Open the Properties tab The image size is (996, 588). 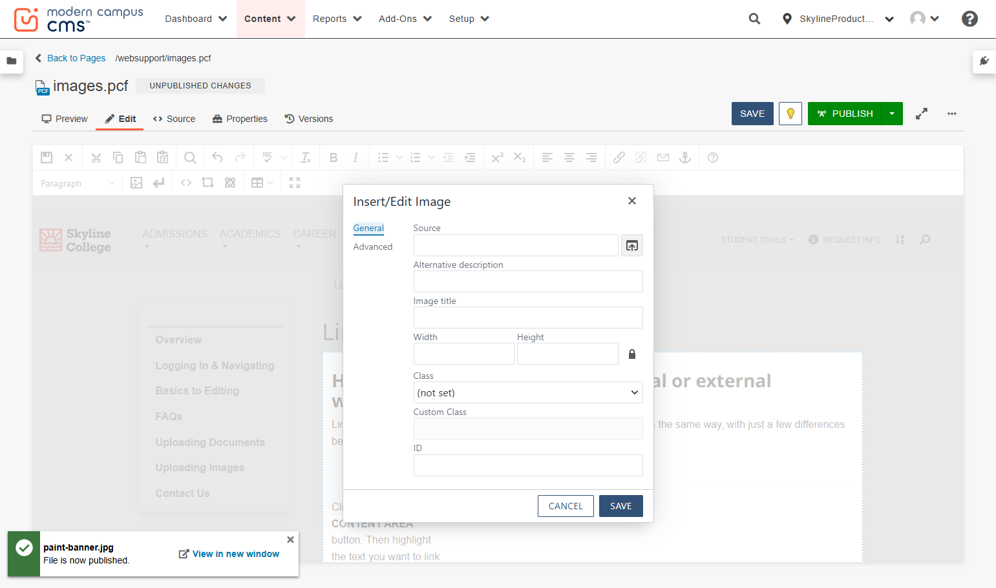pos(240,119)
